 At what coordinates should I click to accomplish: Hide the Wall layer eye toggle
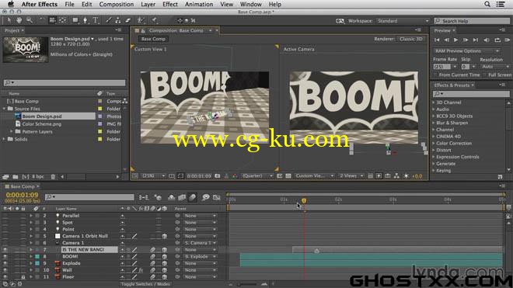(5, 270)
